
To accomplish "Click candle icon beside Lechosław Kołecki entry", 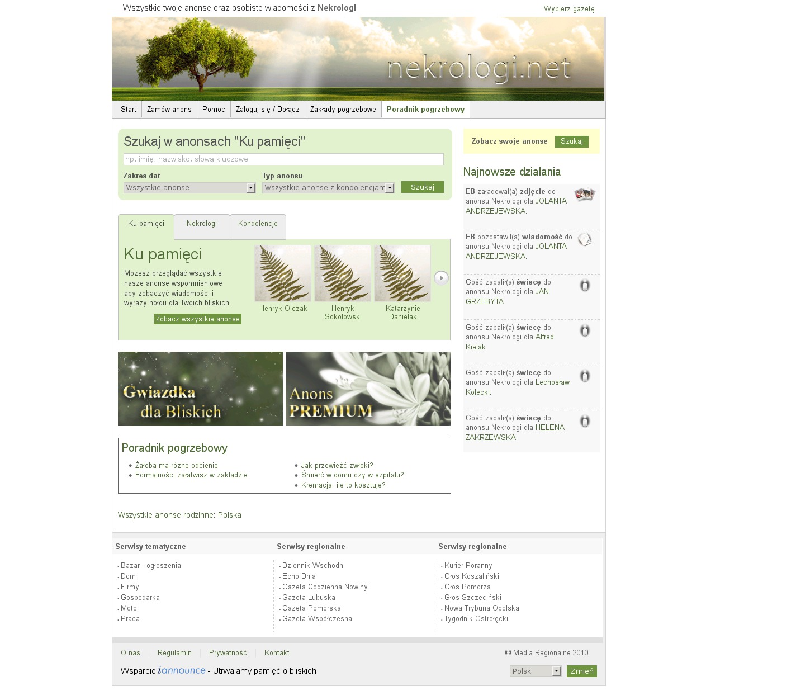I will coord(585,376).
